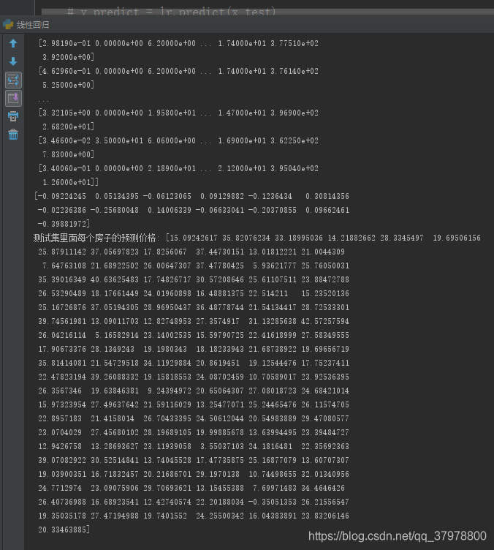494x550 pixels.
Task: Click the editor horizontal scrollbar at top
Action: (267, 12)
